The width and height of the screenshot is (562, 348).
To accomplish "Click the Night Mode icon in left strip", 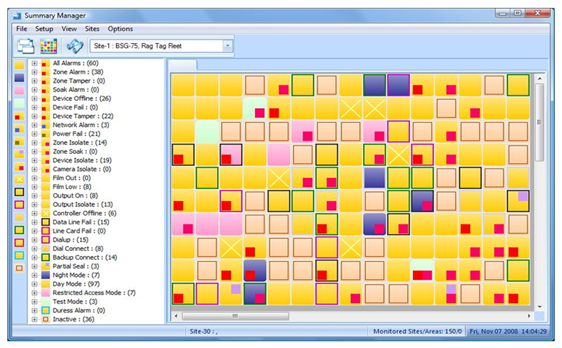I will [x=19, y=78].
